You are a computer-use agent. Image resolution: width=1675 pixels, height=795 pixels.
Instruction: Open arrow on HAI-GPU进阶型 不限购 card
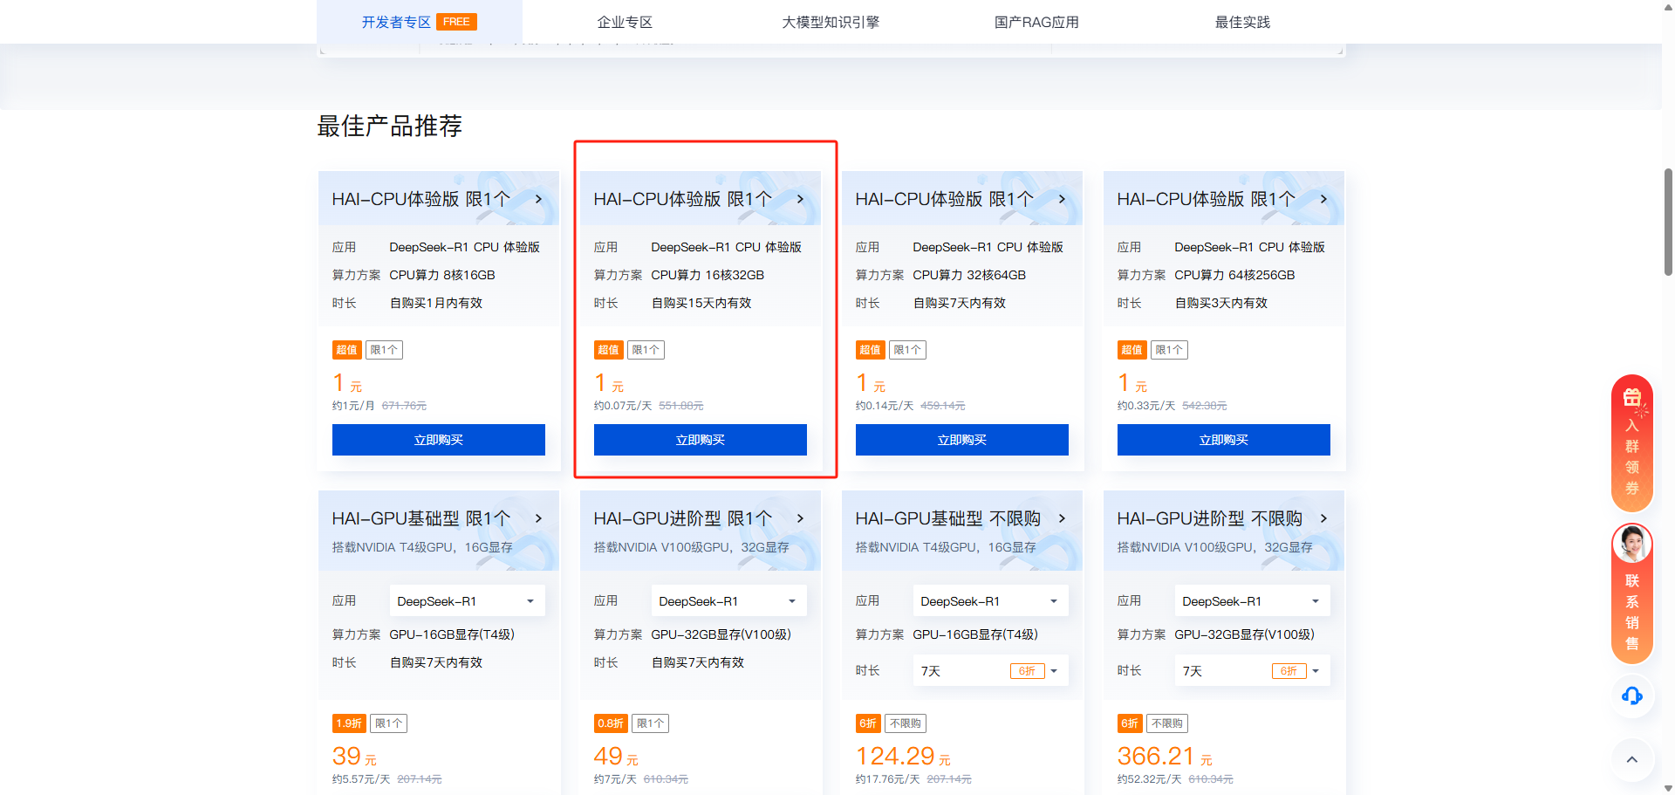click(1323, 518)
